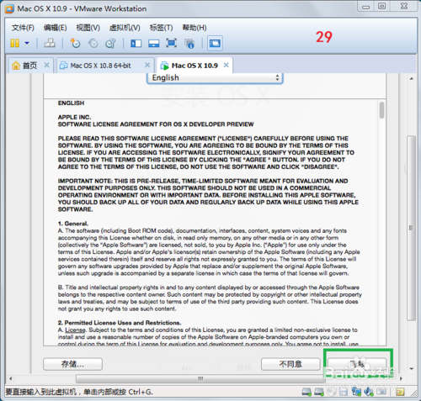Click the highlighted console view toolbar icon
Viewport: 421px width, 401px height.
[x=215, y=43]
